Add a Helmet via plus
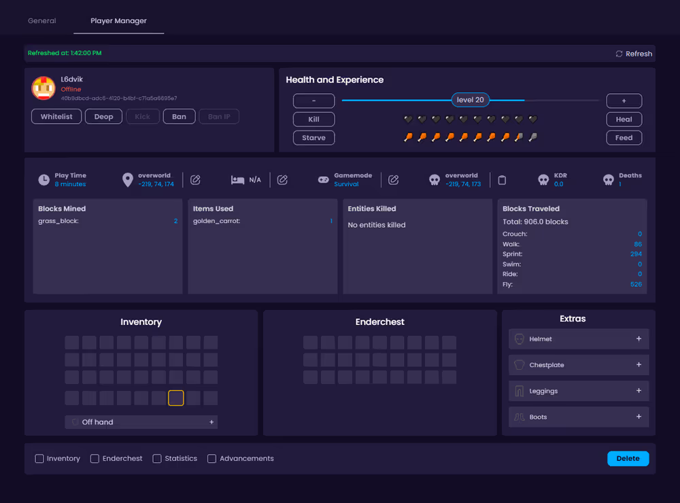Image resolution: width=680 pixels, height=503 pixels. [x=639, y=339]
